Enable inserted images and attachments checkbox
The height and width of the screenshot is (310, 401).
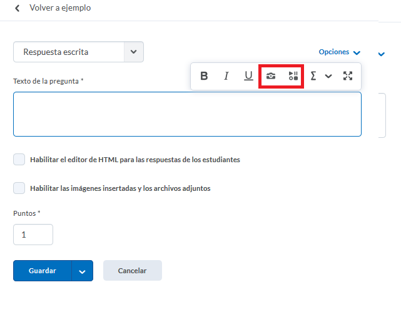tap(19, 188)
